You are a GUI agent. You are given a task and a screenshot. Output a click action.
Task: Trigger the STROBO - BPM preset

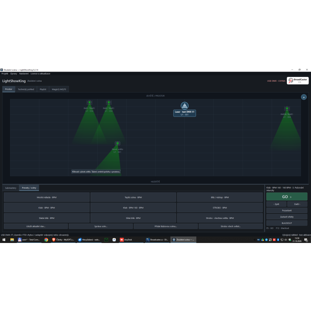coord(220,208)
